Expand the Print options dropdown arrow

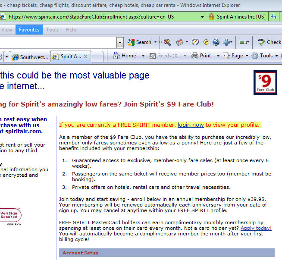click(x=218, y=56)
